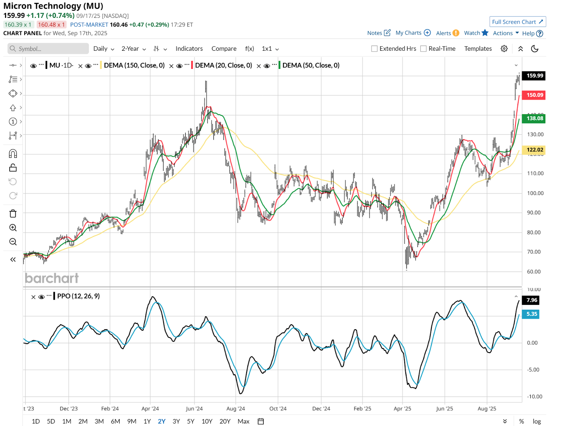571x426 pixels.
Task: Hide the DEMA 50 line
Action: click(267, 66)
